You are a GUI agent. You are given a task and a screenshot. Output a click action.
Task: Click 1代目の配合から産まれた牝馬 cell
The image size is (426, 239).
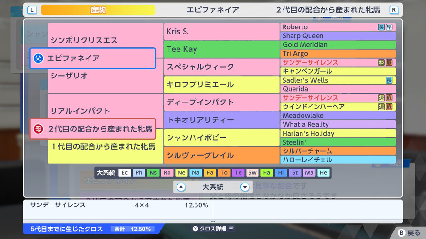(104, 146)
